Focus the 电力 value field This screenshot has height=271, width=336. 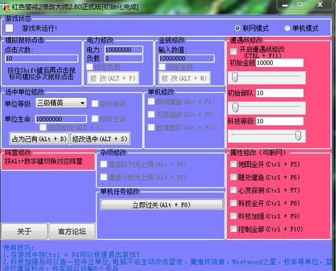pos(124,50)
